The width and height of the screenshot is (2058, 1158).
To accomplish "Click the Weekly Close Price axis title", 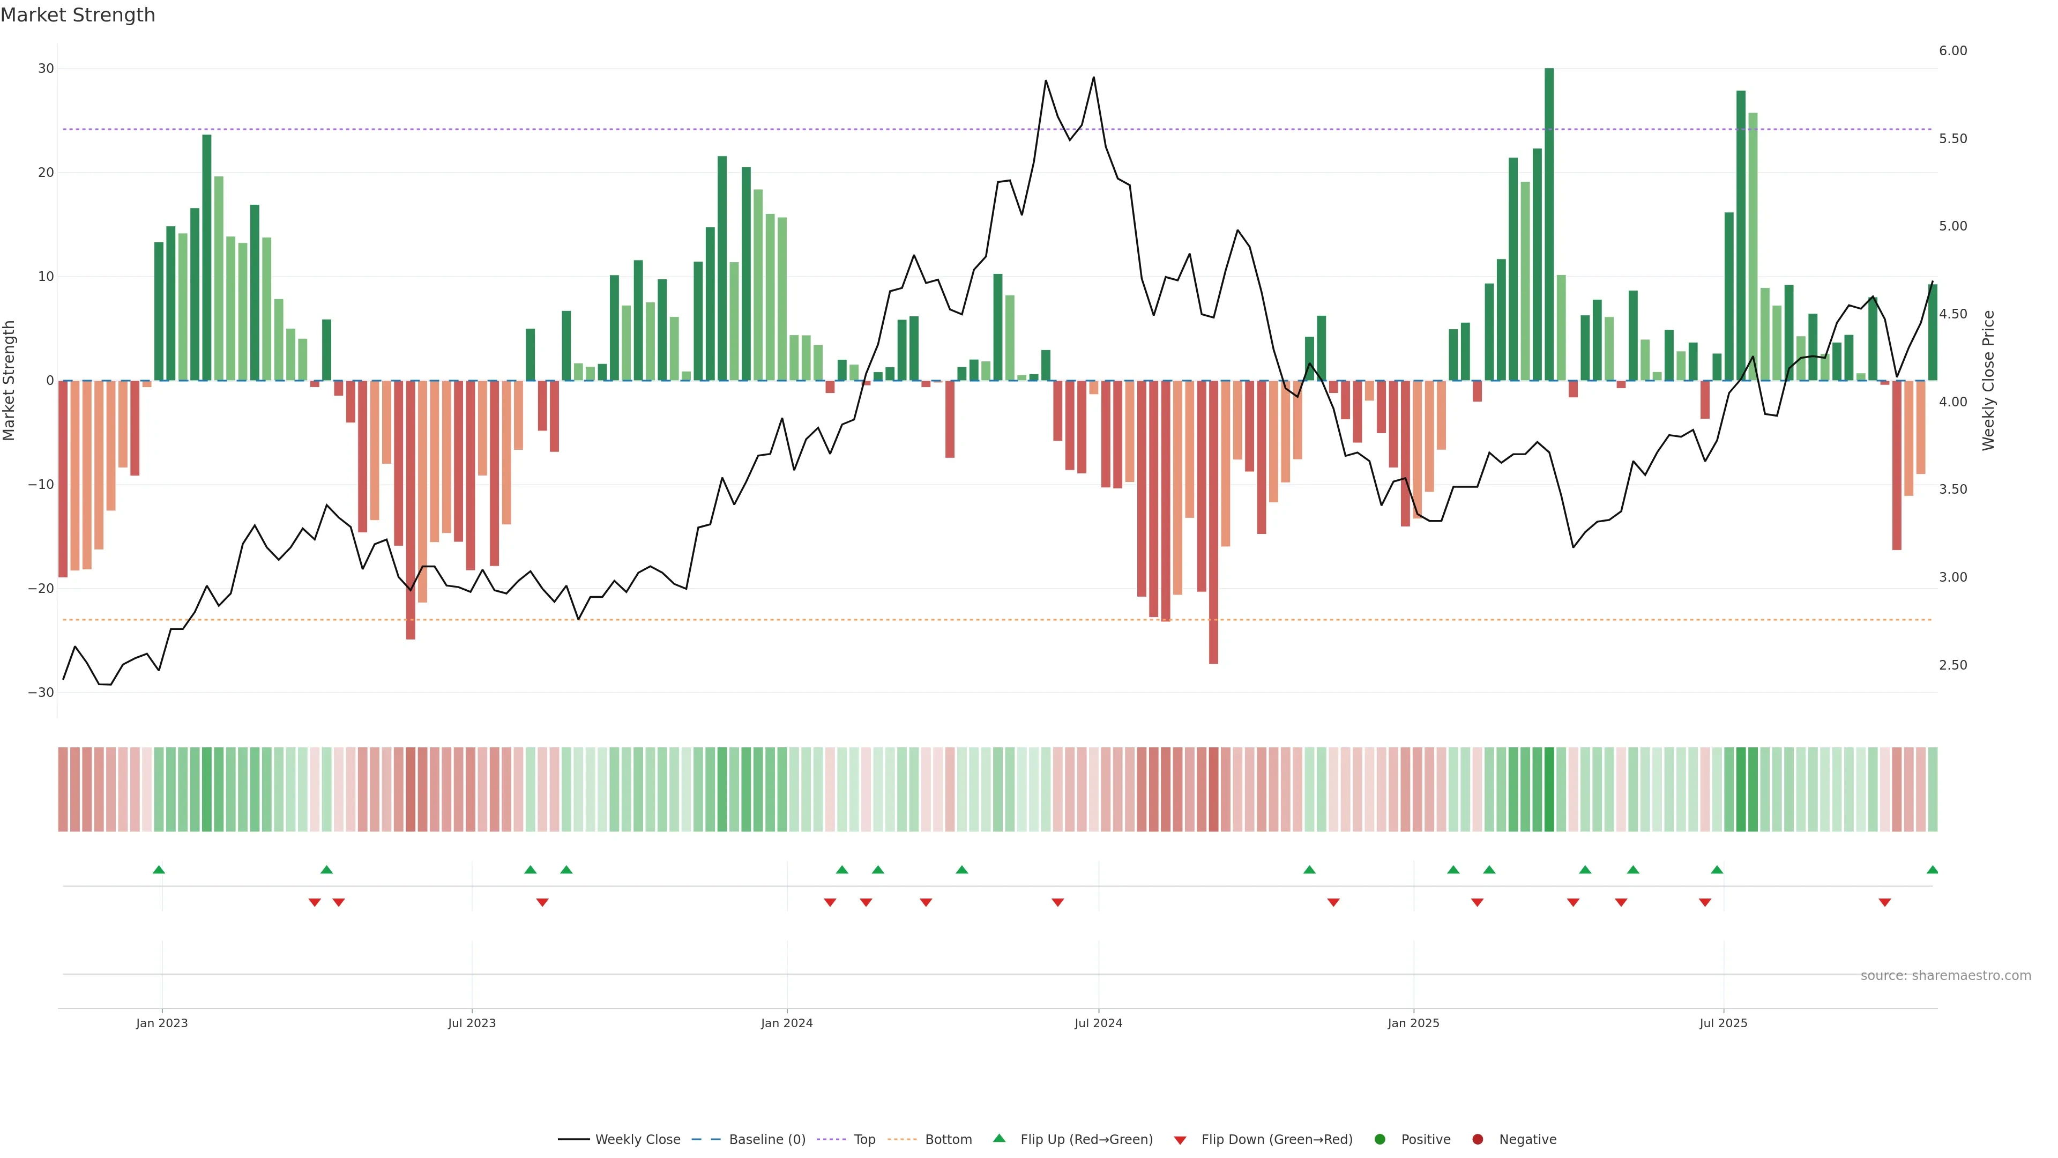I will [x=1988, y=381].
